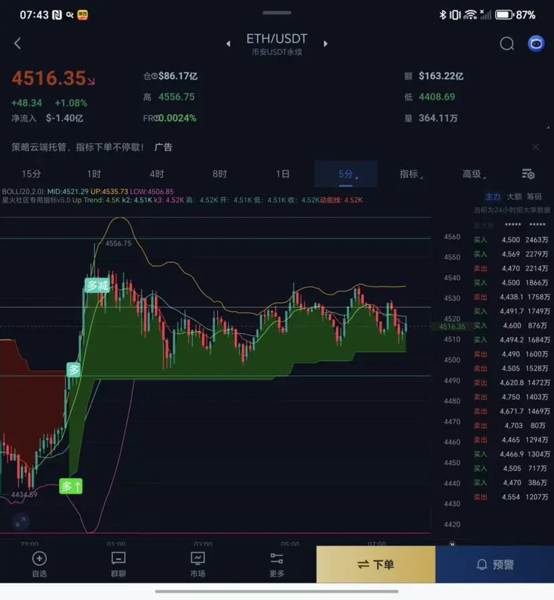554x600 pixels.
Task: Switch to next trading pair arrow
Action: click(325, 43)
